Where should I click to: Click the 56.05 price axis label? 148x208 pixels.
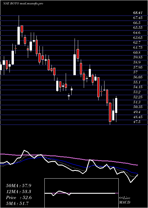pyautogui.click(x=138, y=77)
